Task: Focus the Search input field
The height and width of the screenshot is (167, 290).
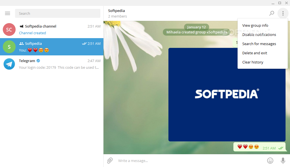Action: (x=58, y=13)
